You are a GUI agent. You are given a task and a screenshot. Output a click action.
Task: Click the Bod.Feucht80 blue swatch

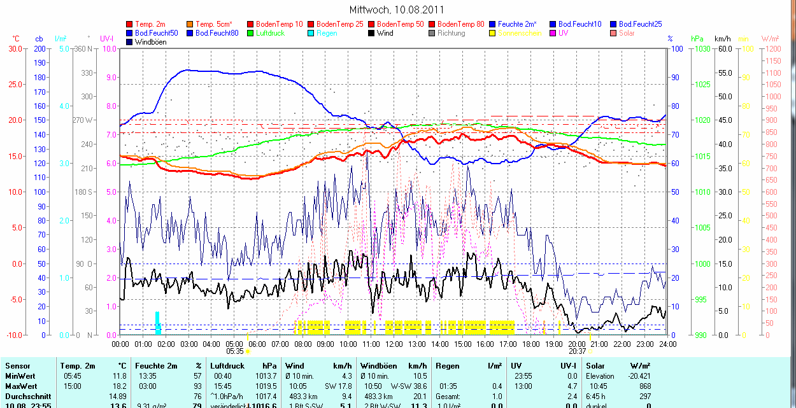pyautogui.click(x=190, y=33)
